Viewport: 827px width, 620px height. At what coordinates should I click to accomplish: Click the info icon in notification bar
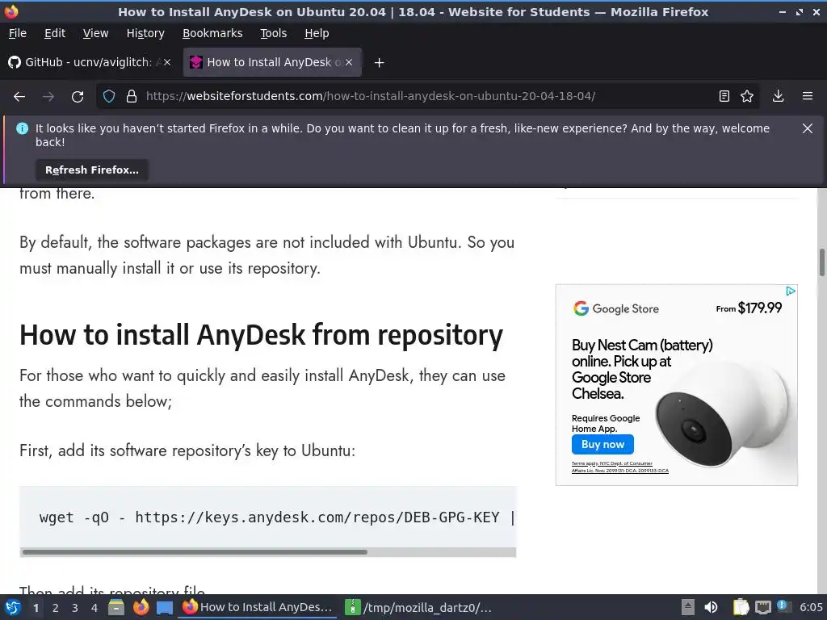(22, 128)
